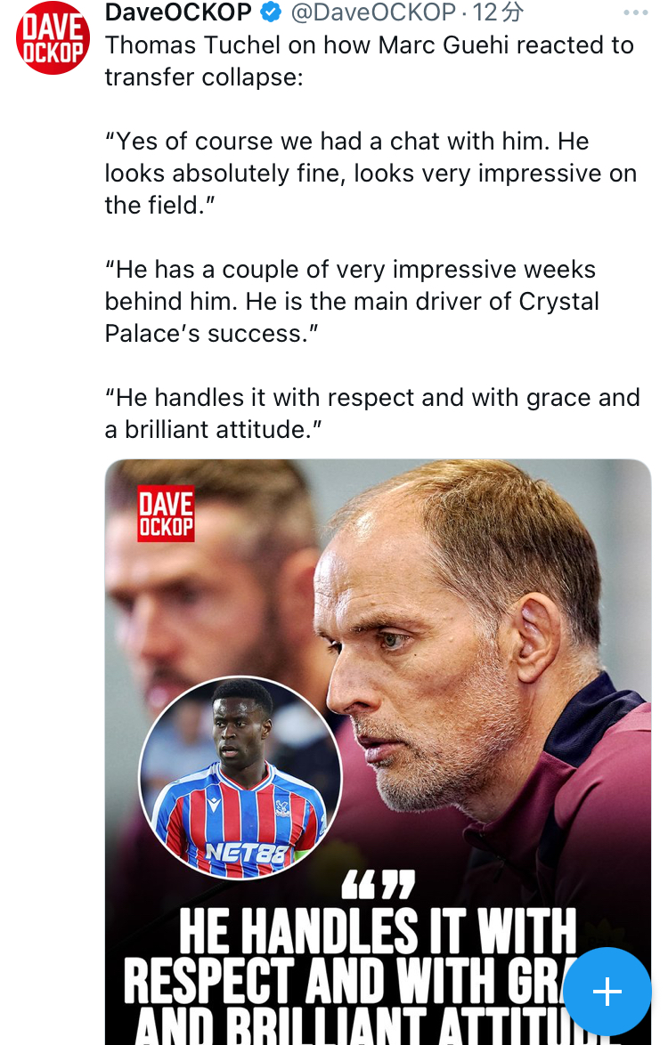Click the "Palace's success." text line
The height and width of the screenshot is (1045, 668).
(x=211, y=333)
